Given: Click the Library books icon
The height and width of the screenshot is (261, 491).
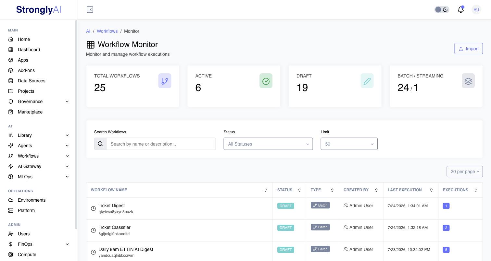Looking at the screenshot, I should coord(11,135).
